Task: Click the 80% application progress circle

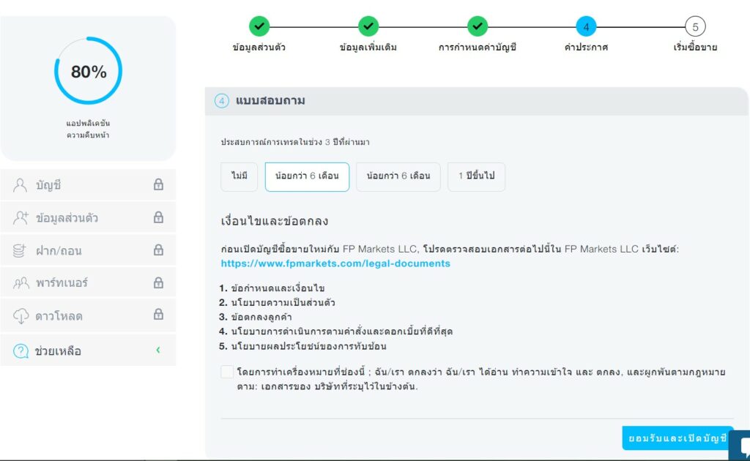Action: (89, 71)
